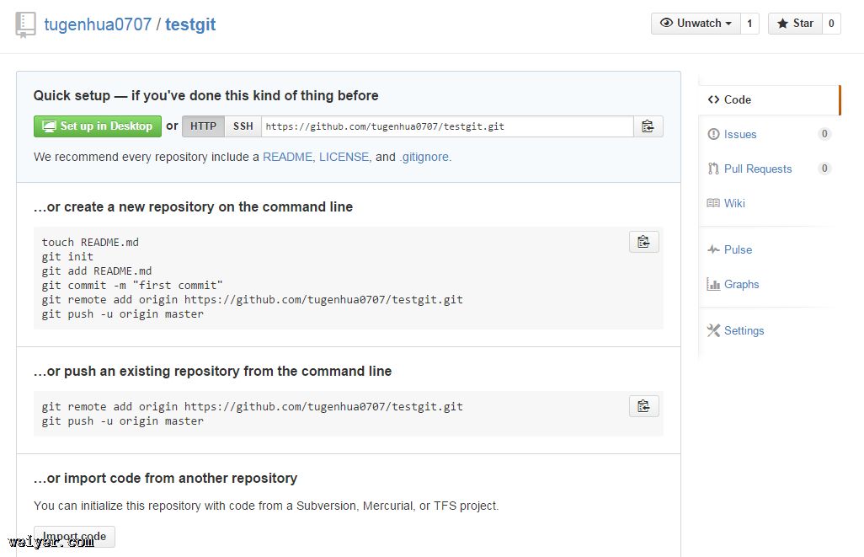Click the repository URL text field

click(x=446, y=126)
